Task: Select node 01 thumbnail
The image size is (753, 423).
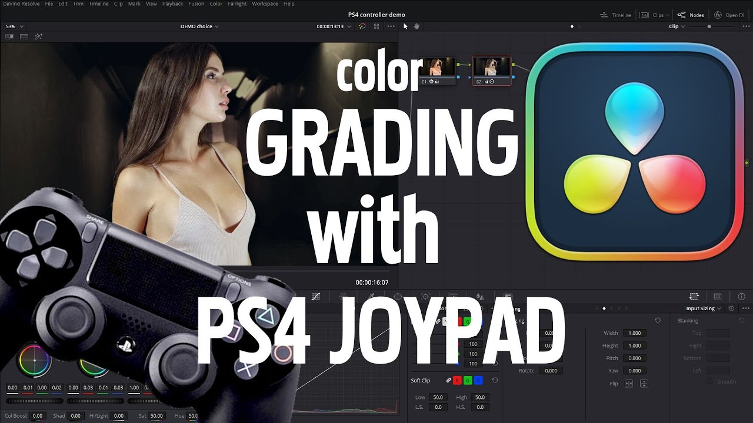Action: 437,67
